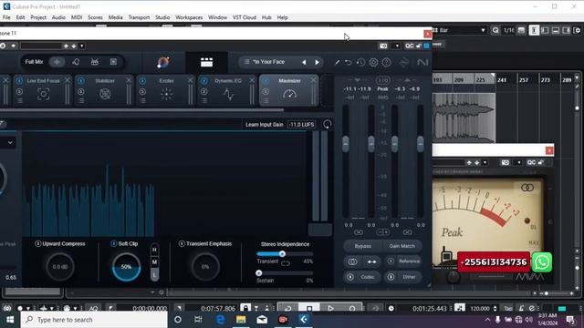
Task: Click the plugin snapshot camera icon in Ozone window
Action: (x=383, y=46)
